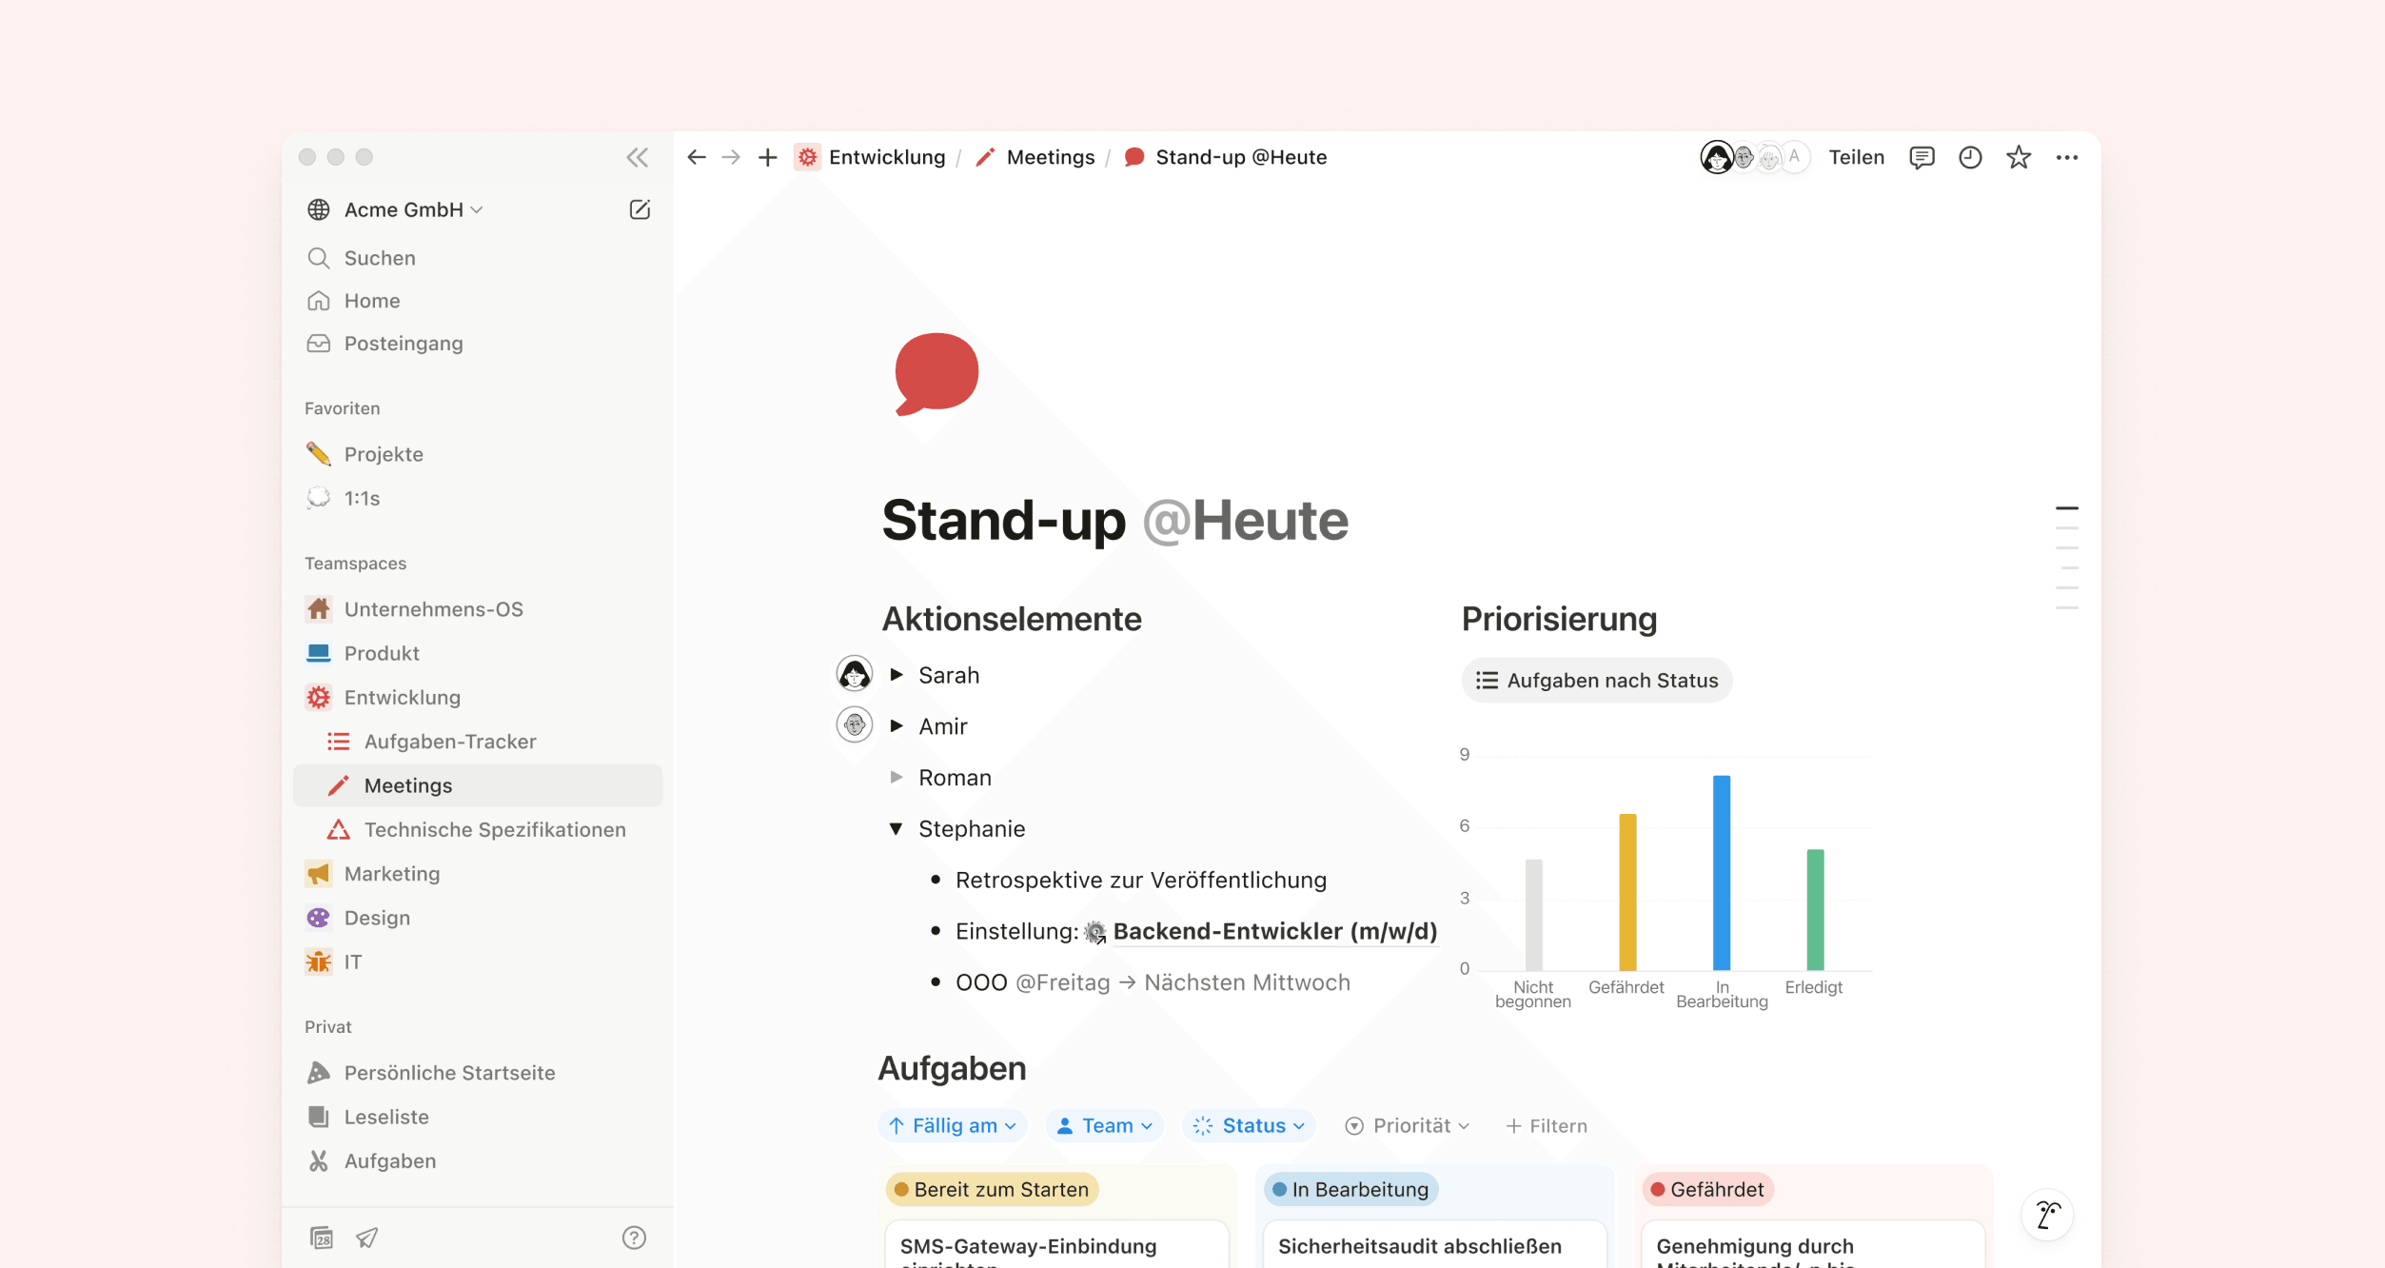Click the red speech bubble page icon

click(936, 373)
